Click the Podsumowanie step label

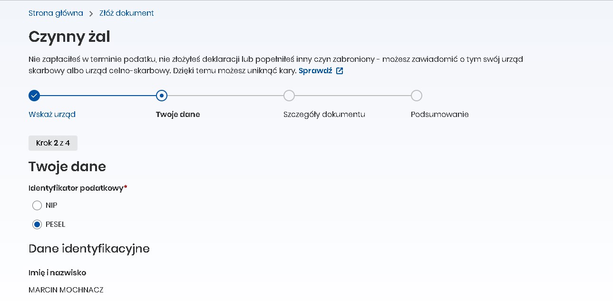coord(440,114)
